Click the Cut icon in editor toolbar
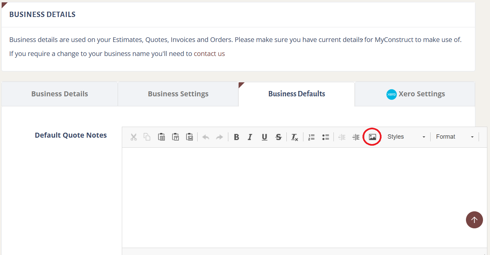This screenshot has height=255, width=490. (134, 137)
